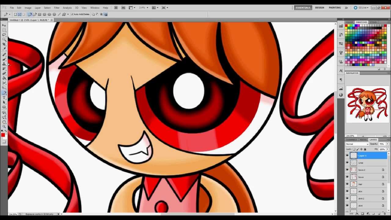Click the Freeform Pen option icon
The image size is (391, 220).
[x=35, y=14]
